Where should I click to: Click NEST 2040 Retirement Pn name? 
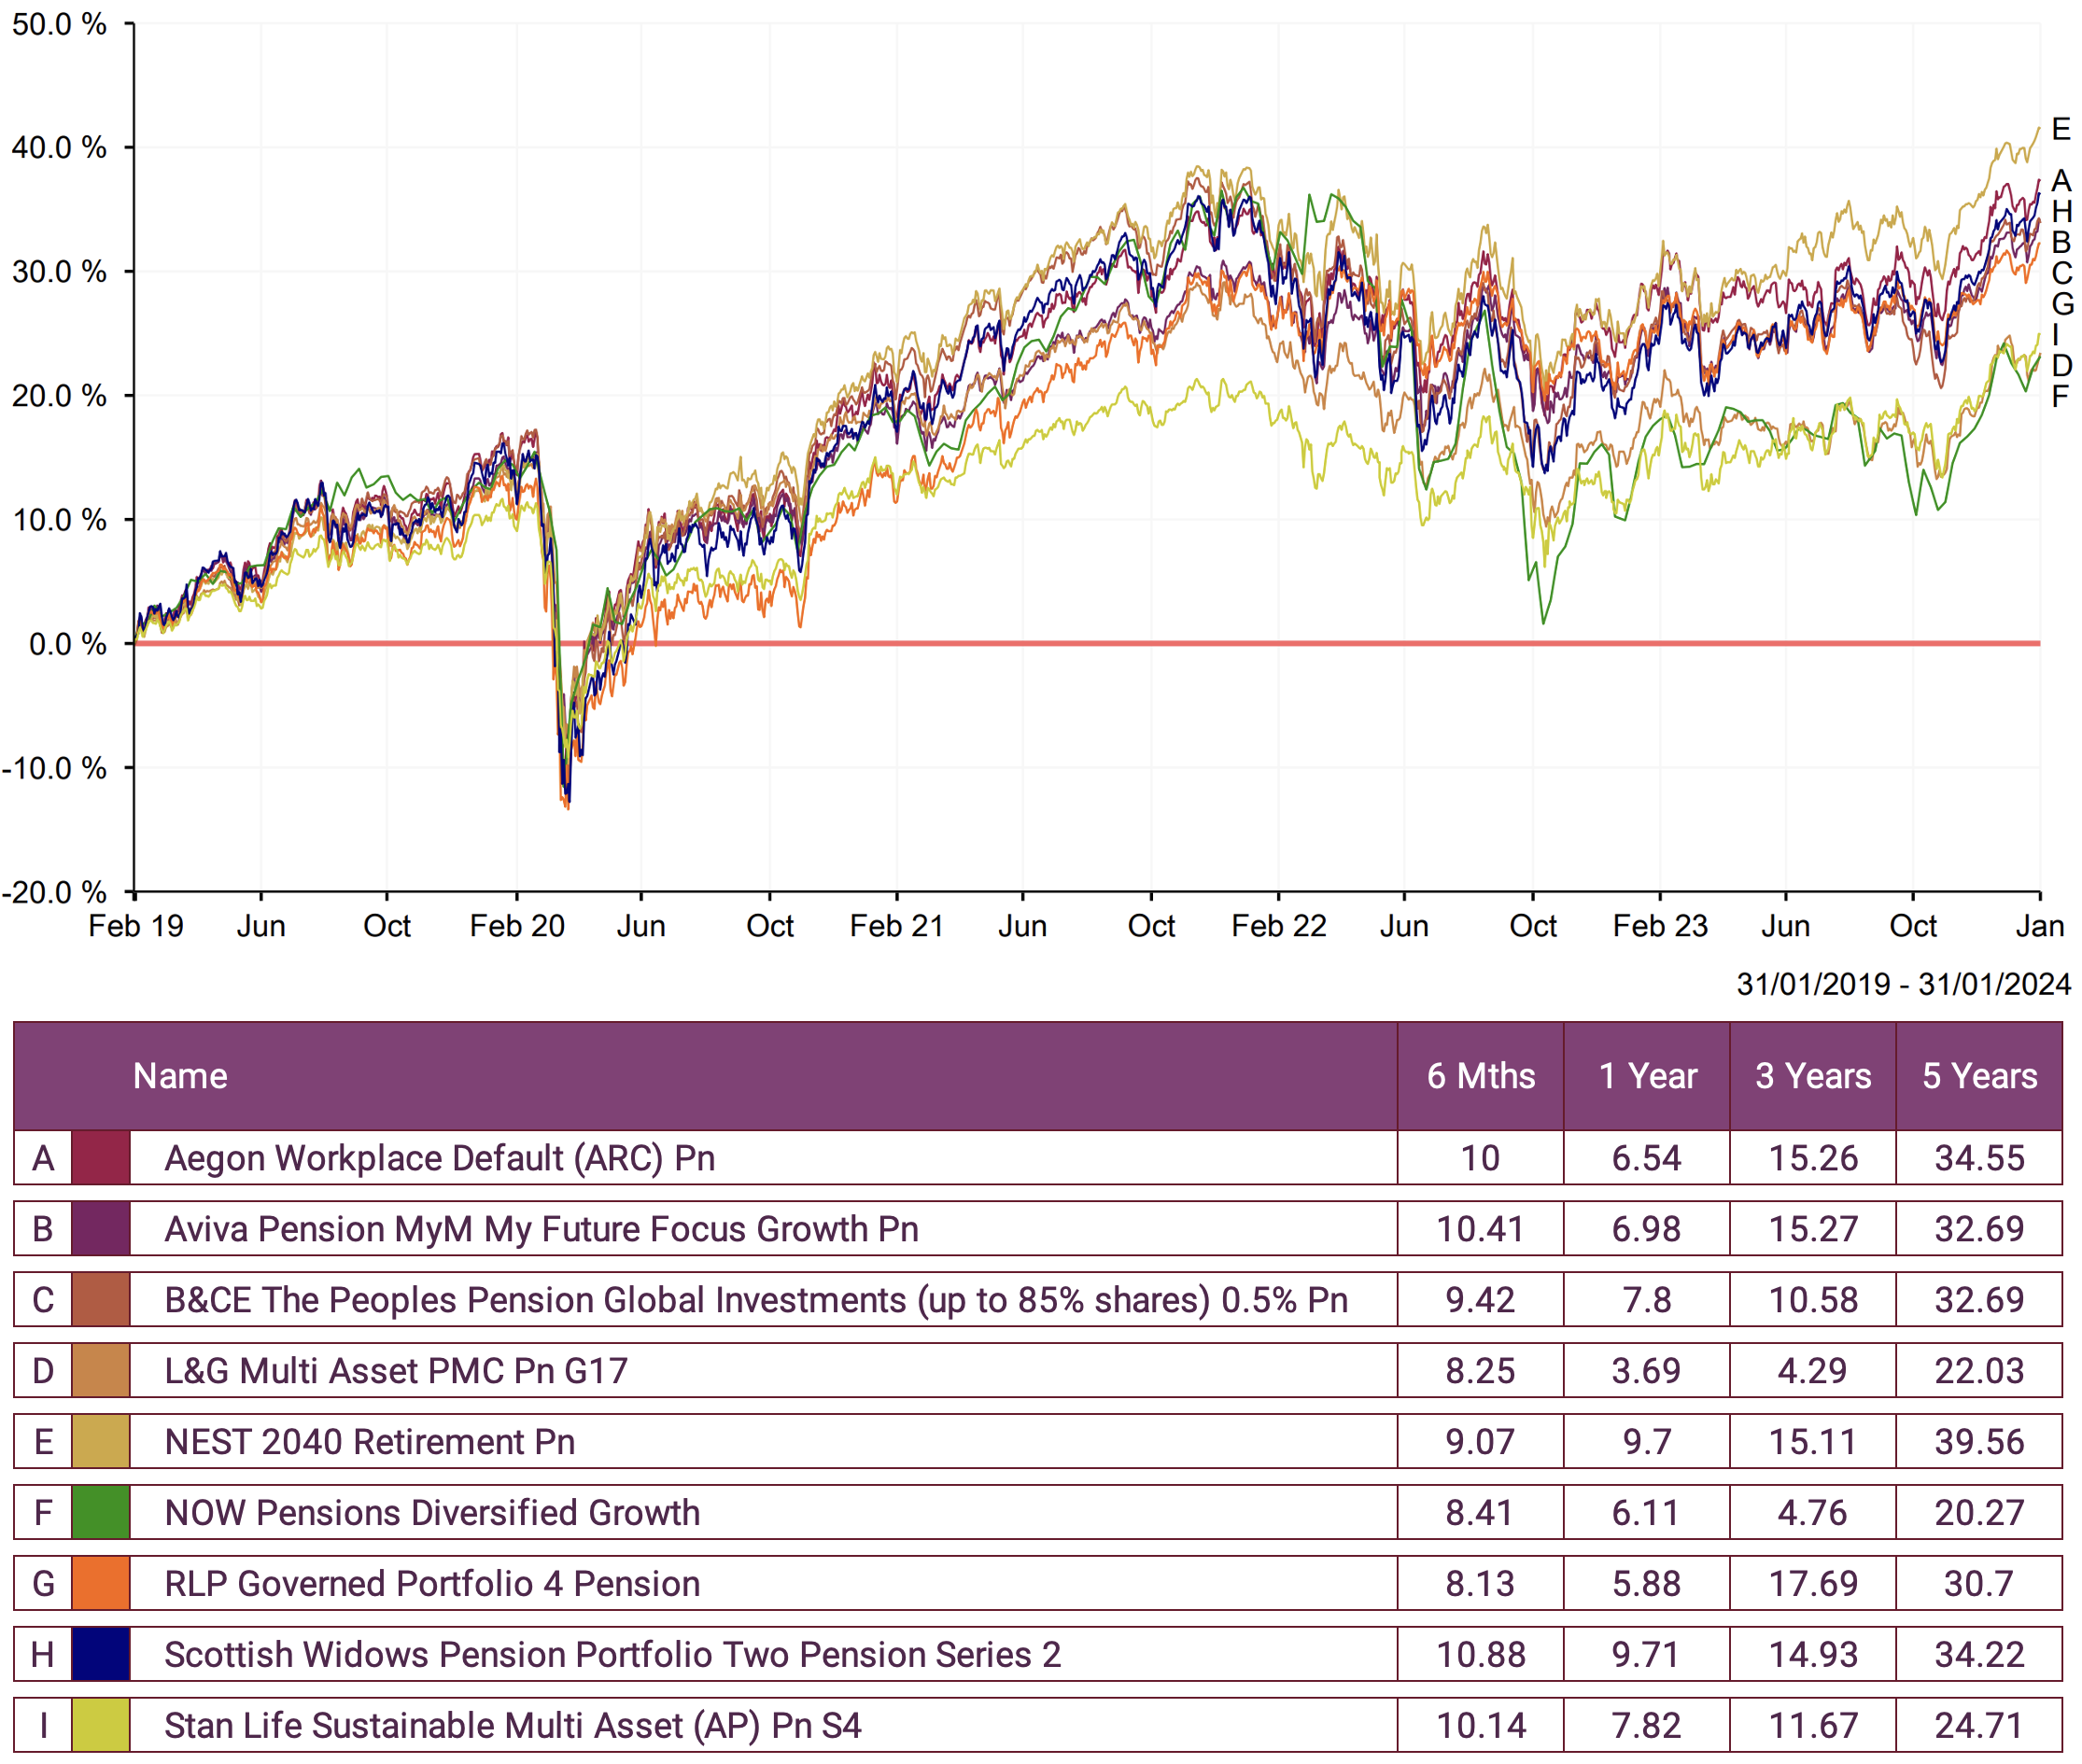point(370,1442)
